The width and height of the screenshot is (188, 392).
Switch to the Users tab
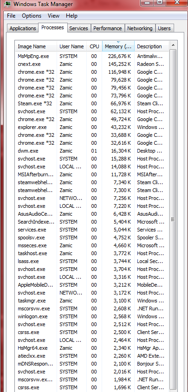tap(164, 28)
